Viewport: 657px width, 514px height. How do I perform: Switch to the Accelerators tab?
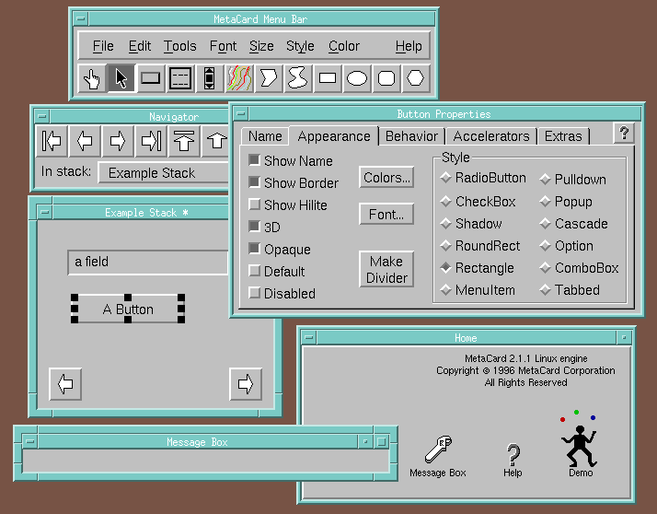pyautogui.click(x=491, y=136)
